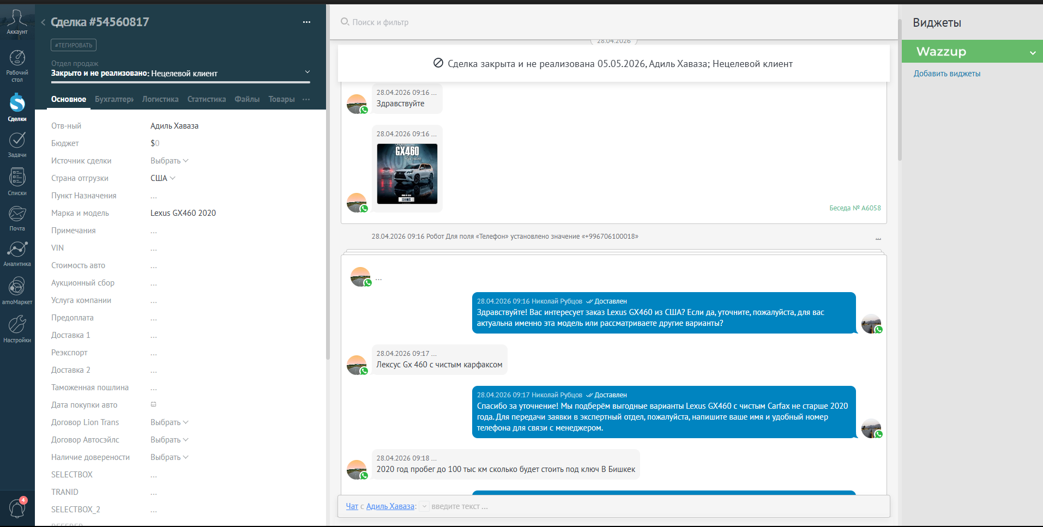Open the chat recipient dropdown arrow
The width and height of the screenshot is (1043, 527).
point(425,506)
